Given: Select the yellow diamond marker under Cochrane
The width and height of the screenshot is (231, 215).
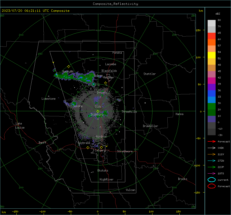Looking at the screenshot, I should 88,148.
